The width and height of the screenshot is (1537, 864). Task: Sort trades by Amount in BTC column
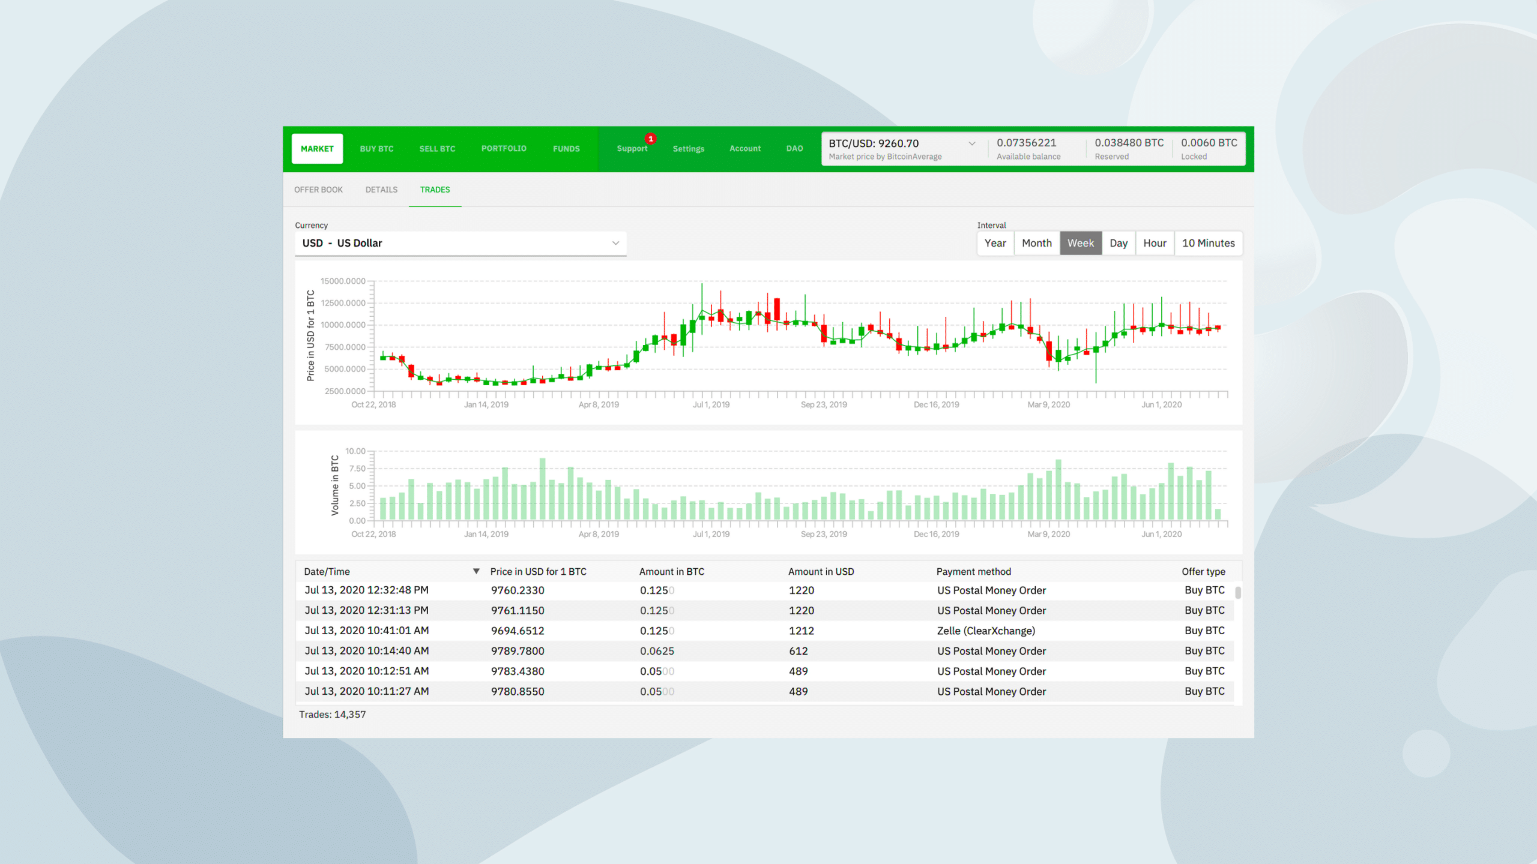(x=672, y=572)
